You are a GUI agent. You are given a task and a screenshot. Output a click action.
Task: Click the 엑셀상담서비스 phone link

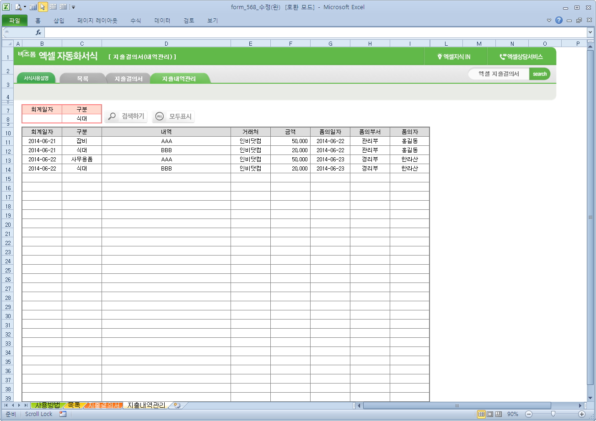pos(521,57)
